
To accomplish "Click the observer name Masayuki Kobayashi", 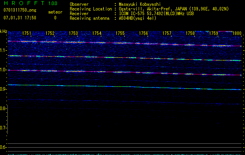I will pyautogui.click(x=141, y=5).
